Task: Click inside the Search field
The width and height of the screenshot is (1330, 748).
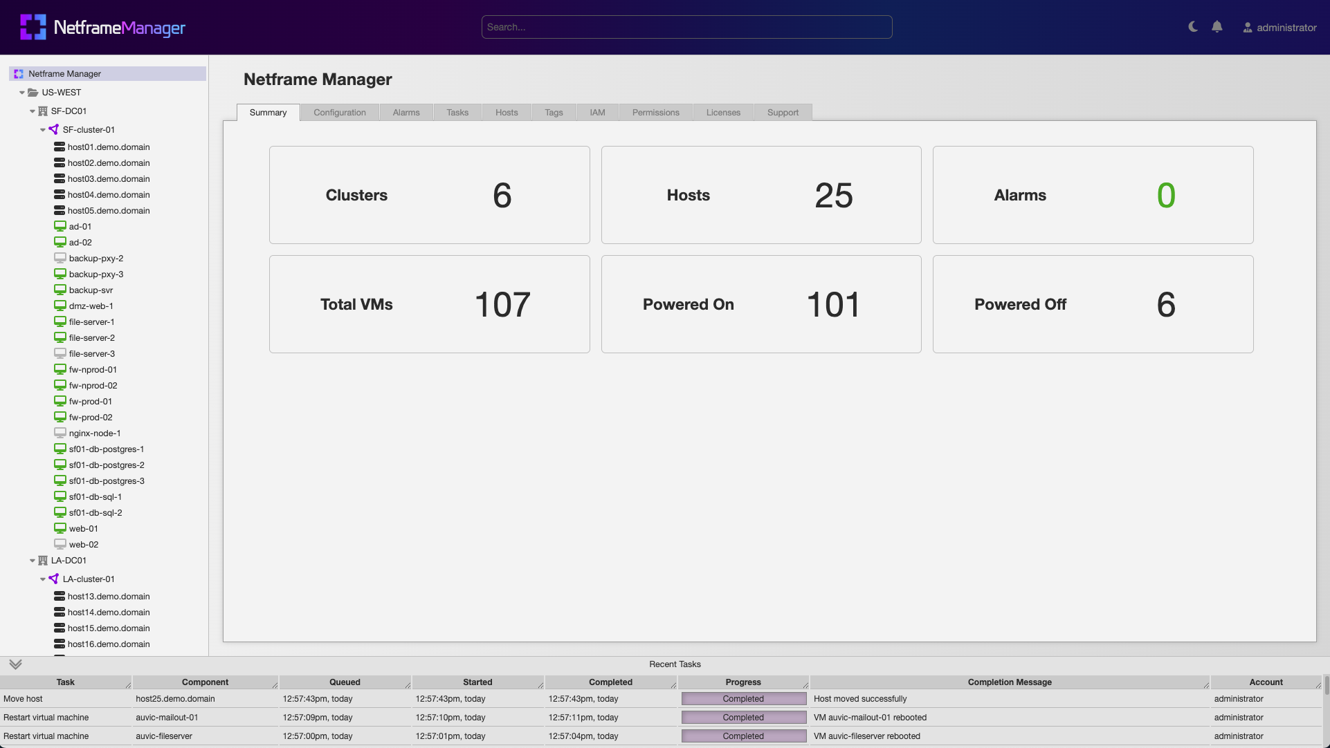Action: pos(686,27)
